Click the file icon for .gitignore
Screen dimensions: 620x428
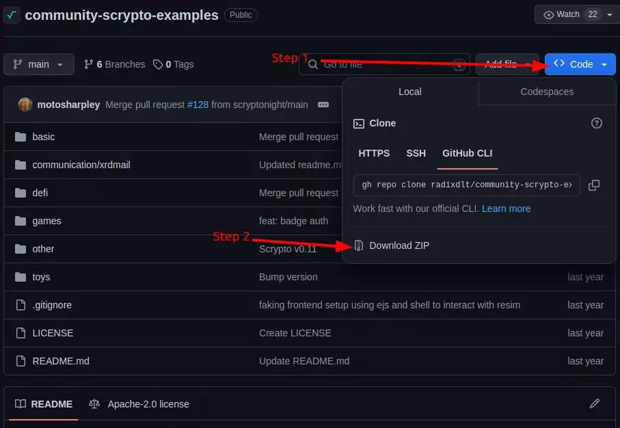(x=21, y=305)
